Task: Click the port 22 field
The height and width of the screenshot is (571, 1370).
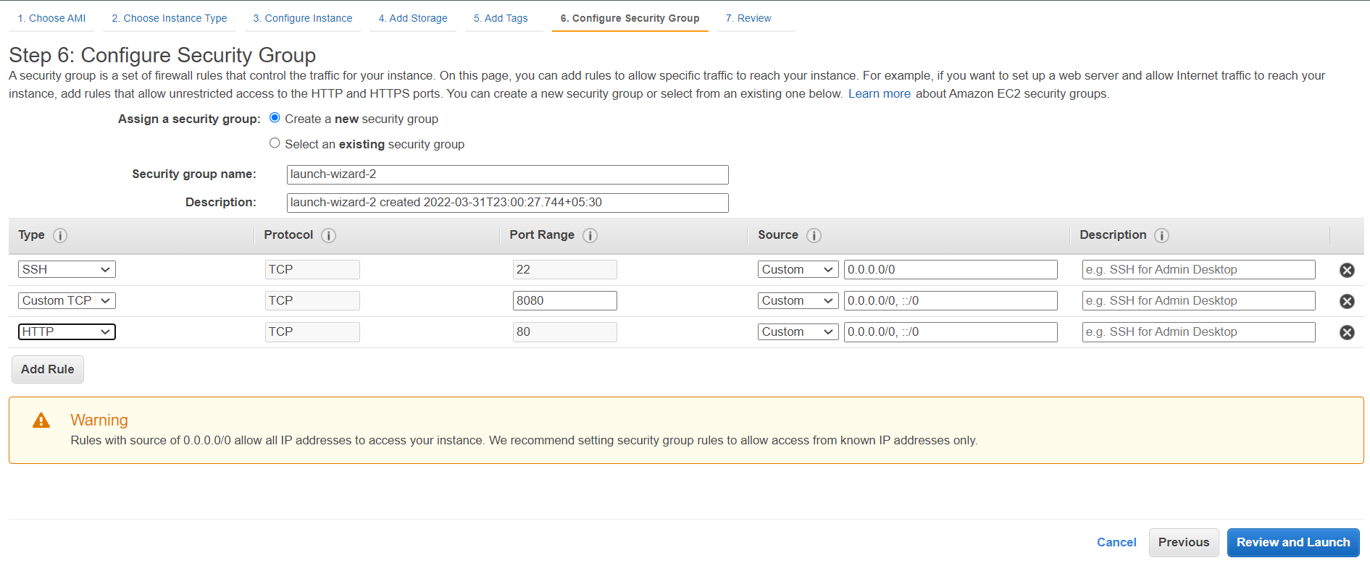Action: 564,269
